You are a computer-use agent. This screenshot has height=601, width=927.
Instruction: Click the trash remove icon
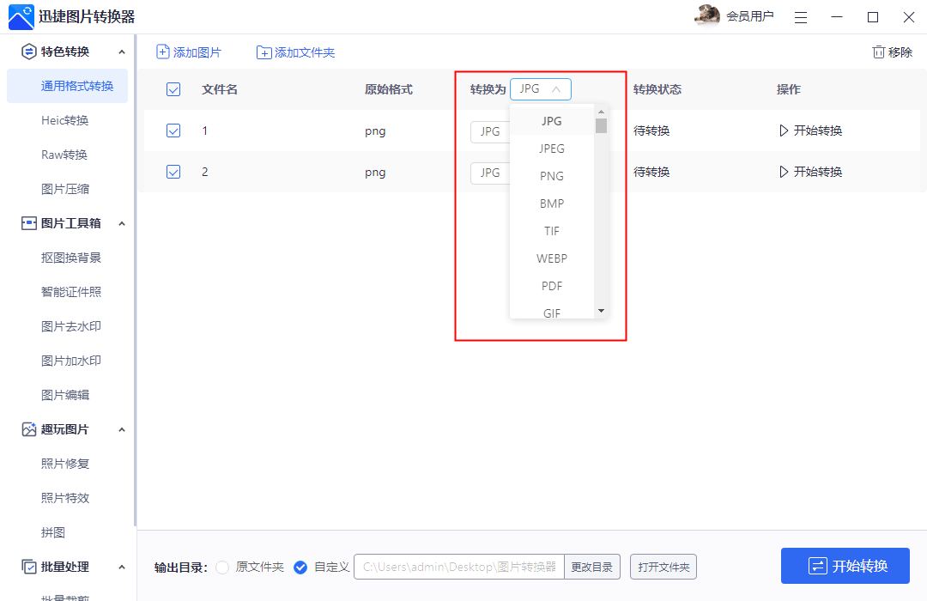click(x=878, y=52)
